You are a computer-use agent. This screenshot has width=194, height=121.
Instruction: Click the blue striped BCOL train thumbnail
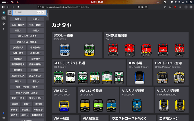pos(65,50)
